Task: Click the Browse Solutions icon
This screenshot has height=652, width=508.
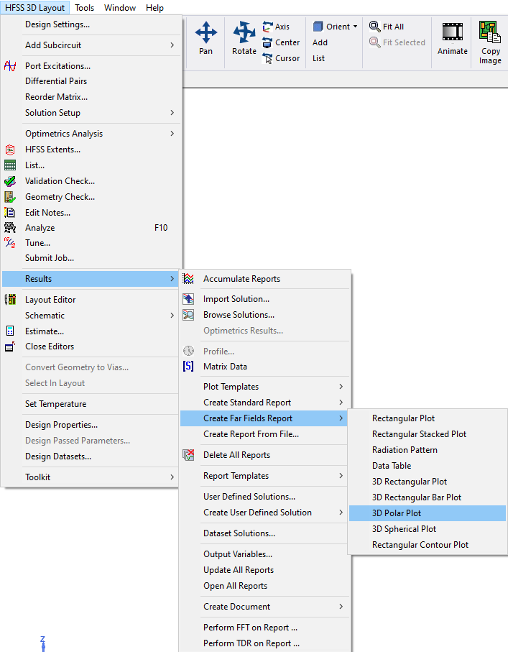Action: 188,315
